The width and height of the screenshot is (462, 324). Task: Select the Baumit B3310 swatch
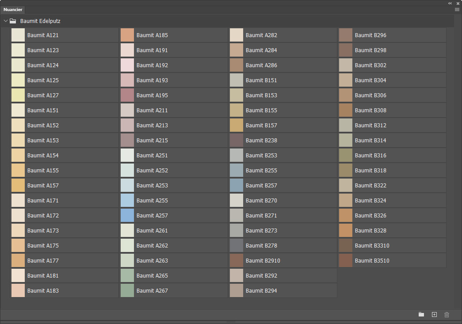[x=346, y=245]
